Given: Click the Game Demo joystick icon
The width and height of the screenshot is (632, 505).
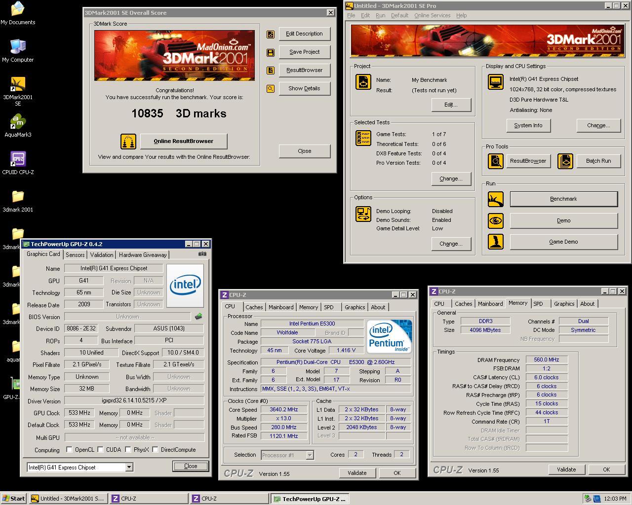Looking at the screenshot, I should [x=496, y=242].
